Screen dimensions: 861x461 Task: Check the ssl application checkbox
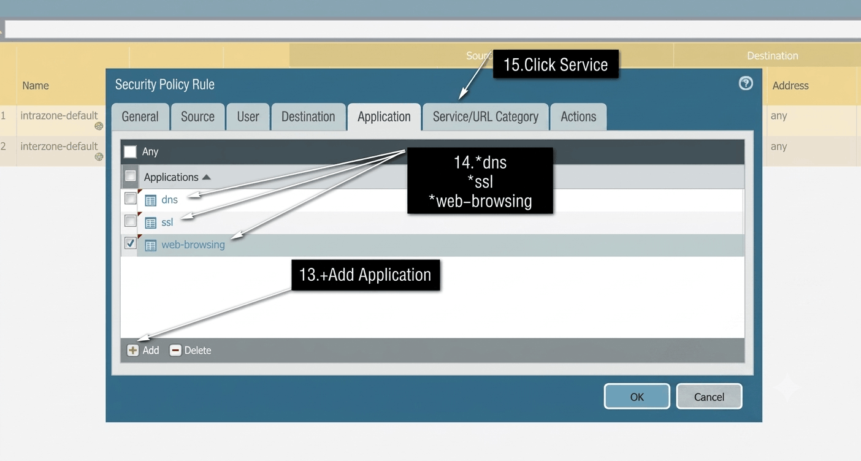pos(130,221)
